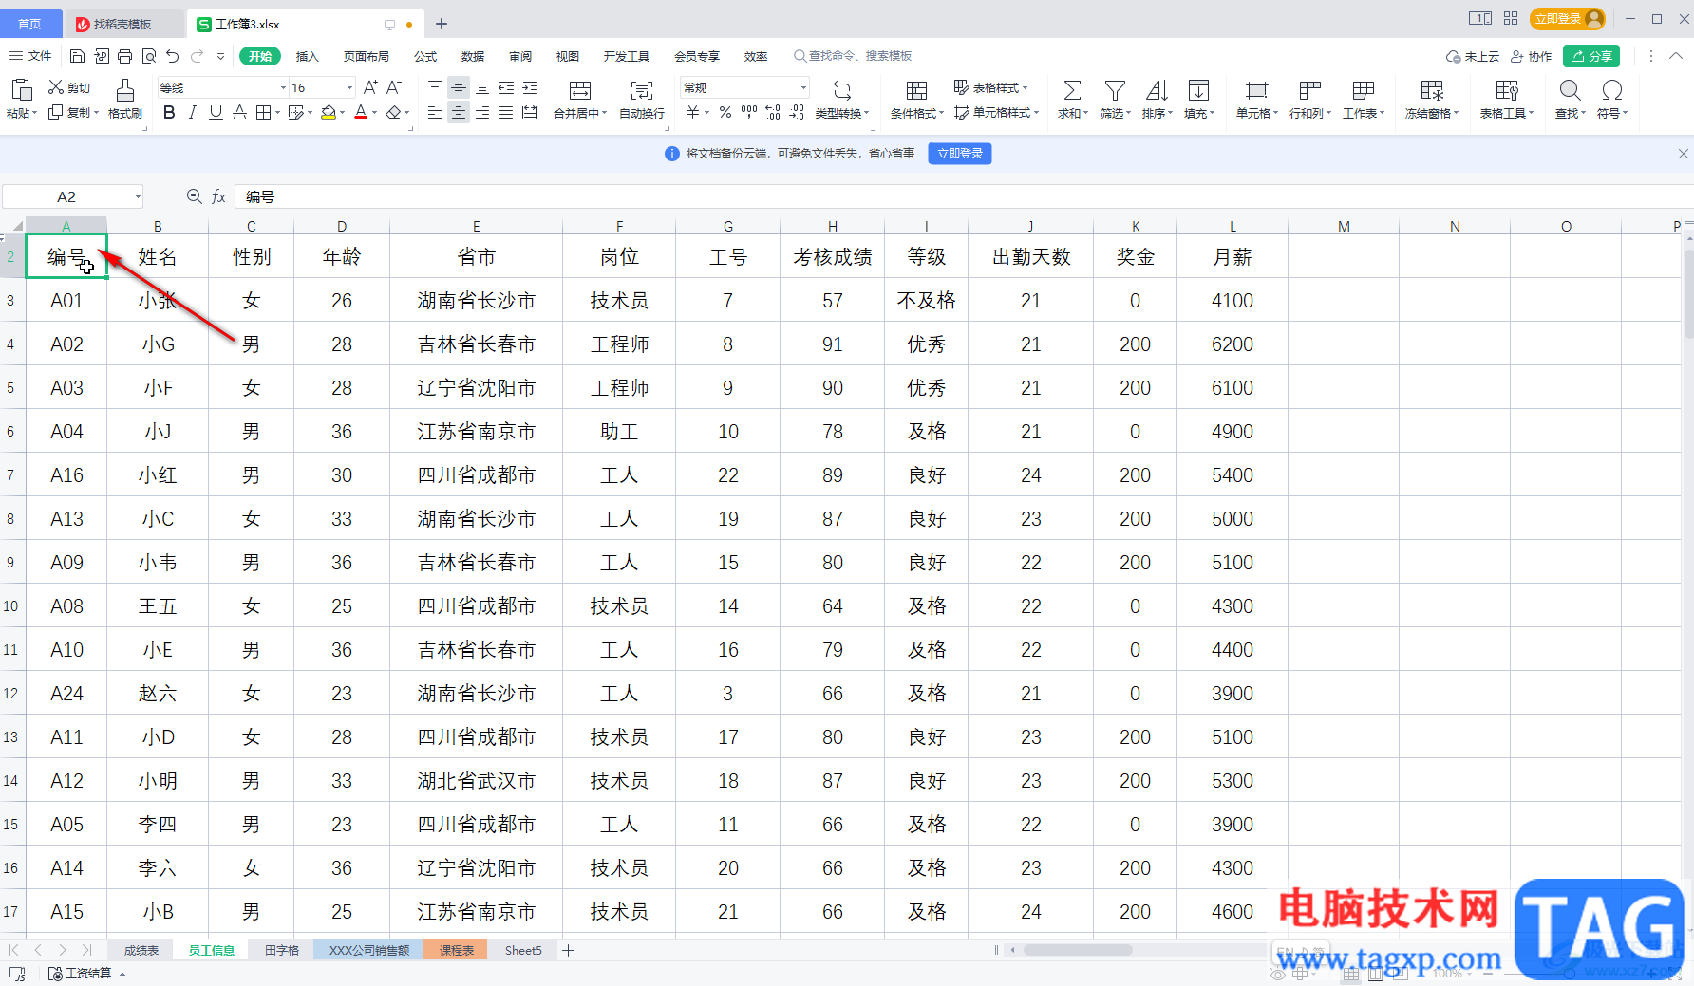Click the Merge and Center icon
Screen dimensions: 1694x986
point(579,90)
